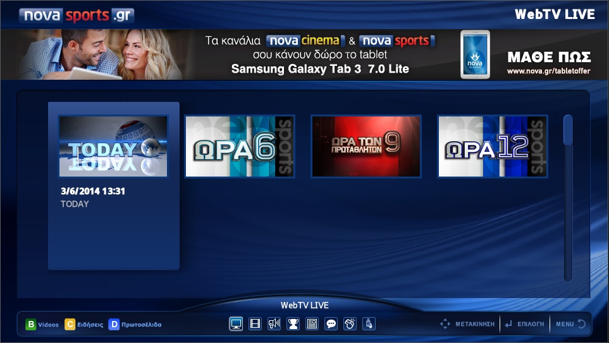Click the ΜΑΘΕ ΠΩΣ banner link
Image resolution: width=609 pixels, height=343 pixels.
549,57
